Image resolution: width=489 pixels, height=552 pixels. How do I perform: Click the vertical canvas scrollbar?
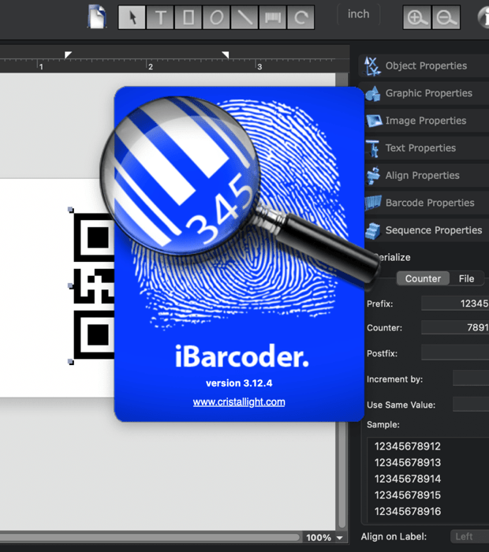[342, 476]
